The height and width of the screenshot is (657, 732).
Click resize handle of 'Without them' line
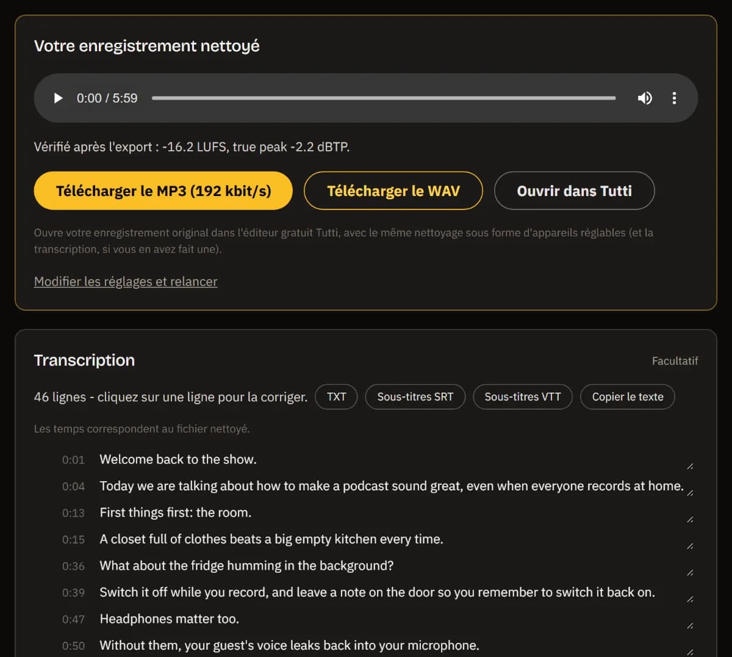(690, 652)
